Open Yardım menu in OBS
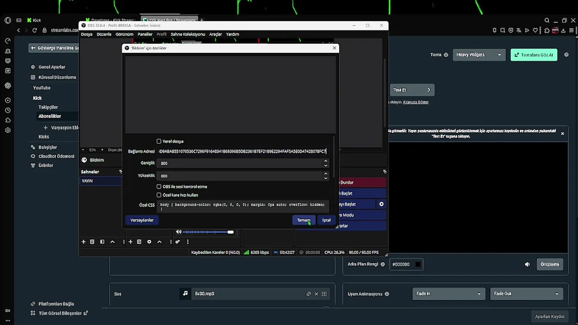 [233, 34]
